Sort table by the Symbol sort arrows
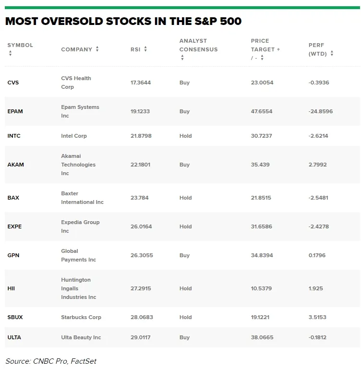 10,53
